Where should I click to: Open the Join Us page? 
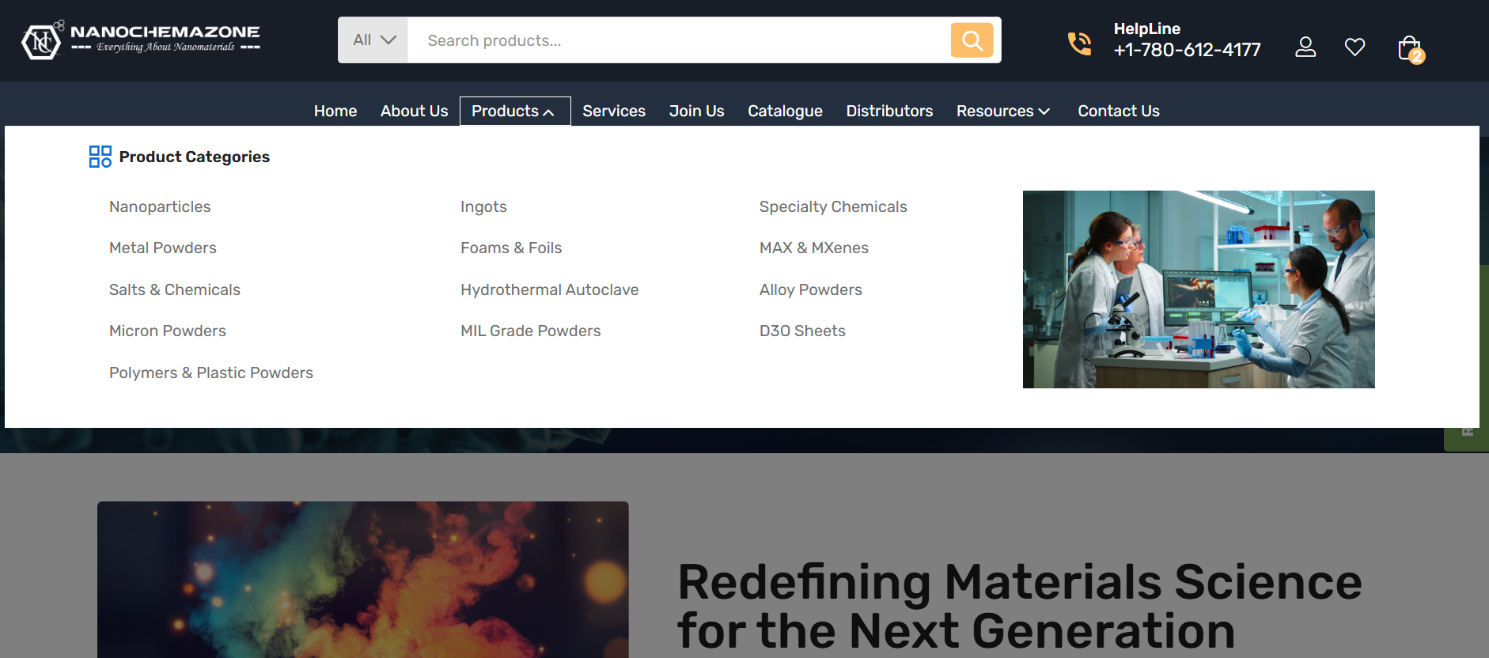(696, 112)
